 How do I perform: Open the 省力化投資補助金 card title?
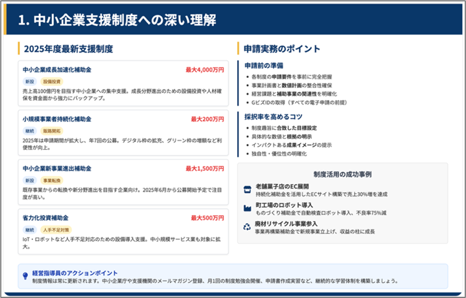(x=45, y=218)
